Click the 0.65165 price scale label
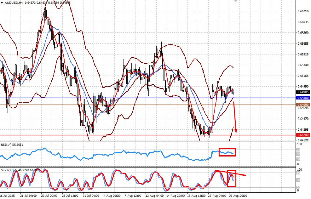This screenshot has width=311, height=199. 303,76
